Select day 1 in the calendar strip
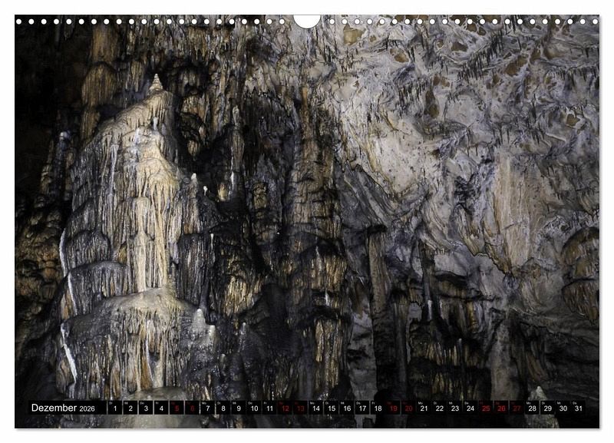The height and width of the screenshot is (443, 614). [114, 408]
